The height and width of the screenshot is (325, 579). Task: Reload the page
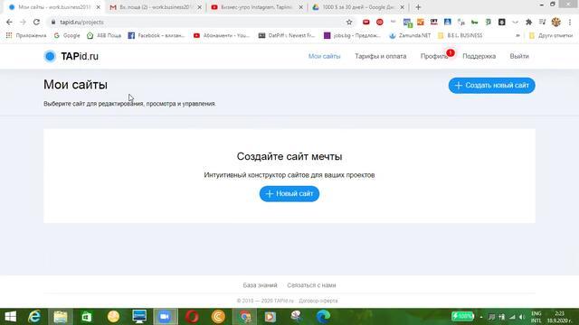36,22
